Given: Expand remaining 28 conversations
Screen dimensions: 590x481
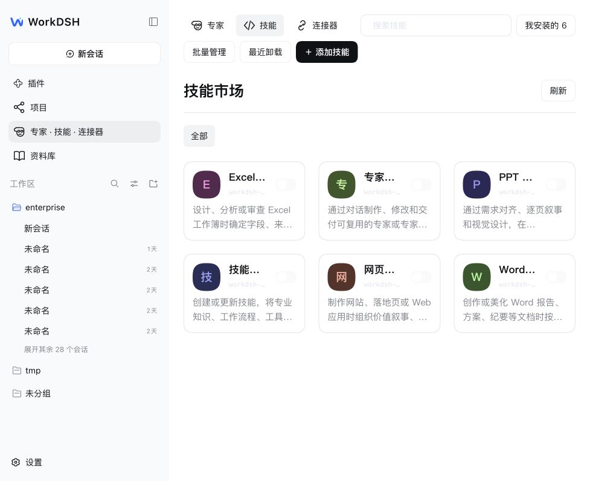Looking at the screenshot, I should (56, 349).
